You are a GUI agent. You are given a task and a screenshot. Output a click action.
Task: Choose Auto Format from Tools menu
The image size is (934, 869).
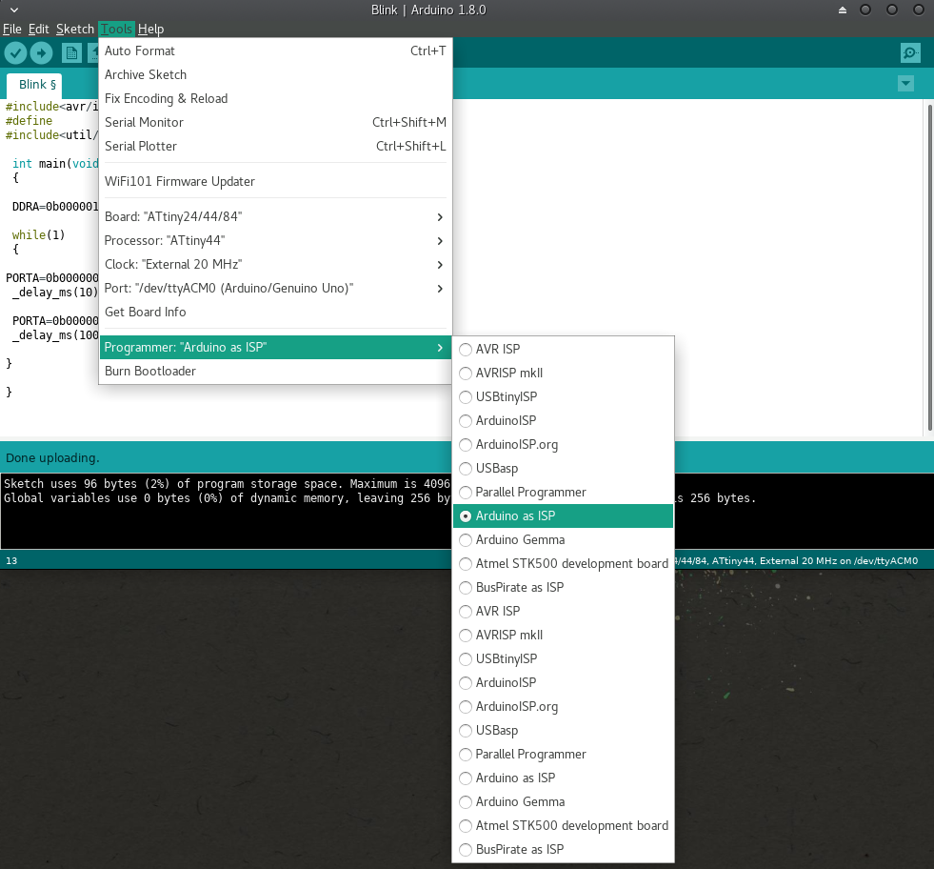click(x=275, y=51)
